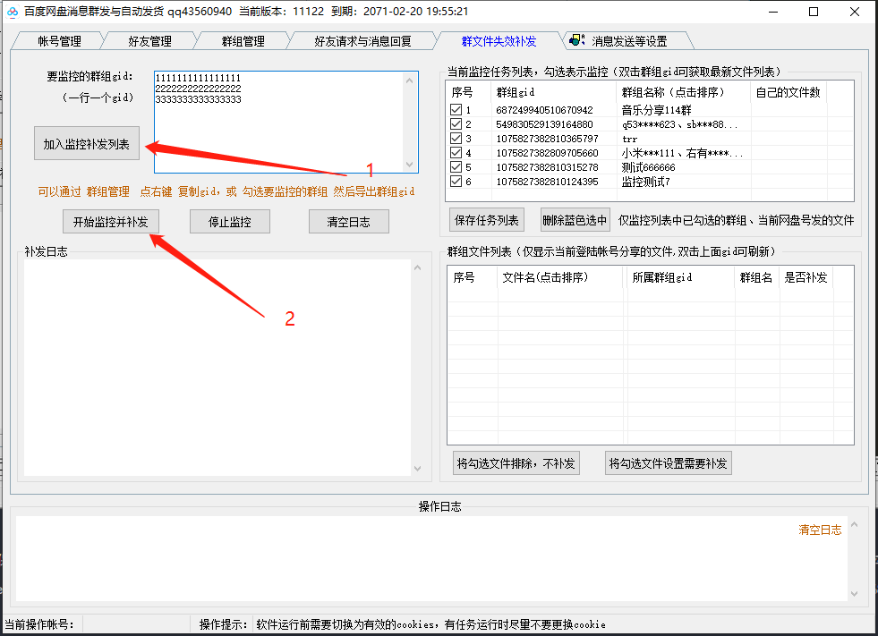Click 将勾选文件排除，不补发 button
The height and width of the screenshot is (636, 878).
tap(516, 462)
